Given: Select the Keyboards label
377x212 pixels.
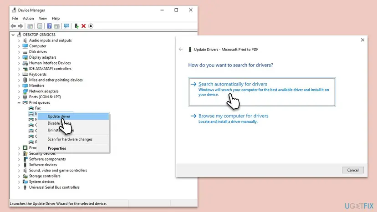Looking at the screenshot, I should [38, 74].
